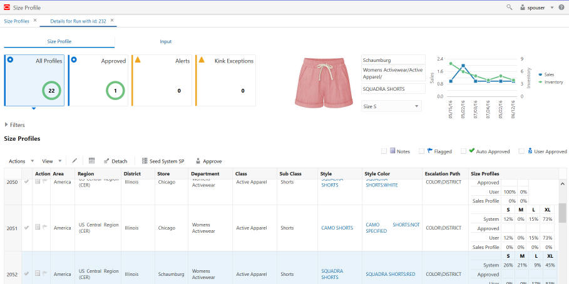The image size is (569, 284).
Task: Close the Details for Run 232 tab
Action: [112, 20]
